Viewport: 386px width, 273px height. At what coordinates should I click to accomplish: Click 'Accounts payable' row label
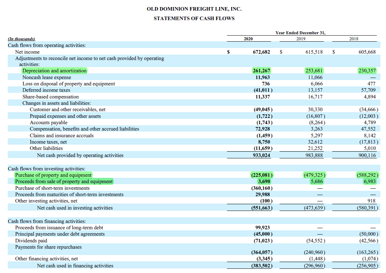[x=48, y=123]
